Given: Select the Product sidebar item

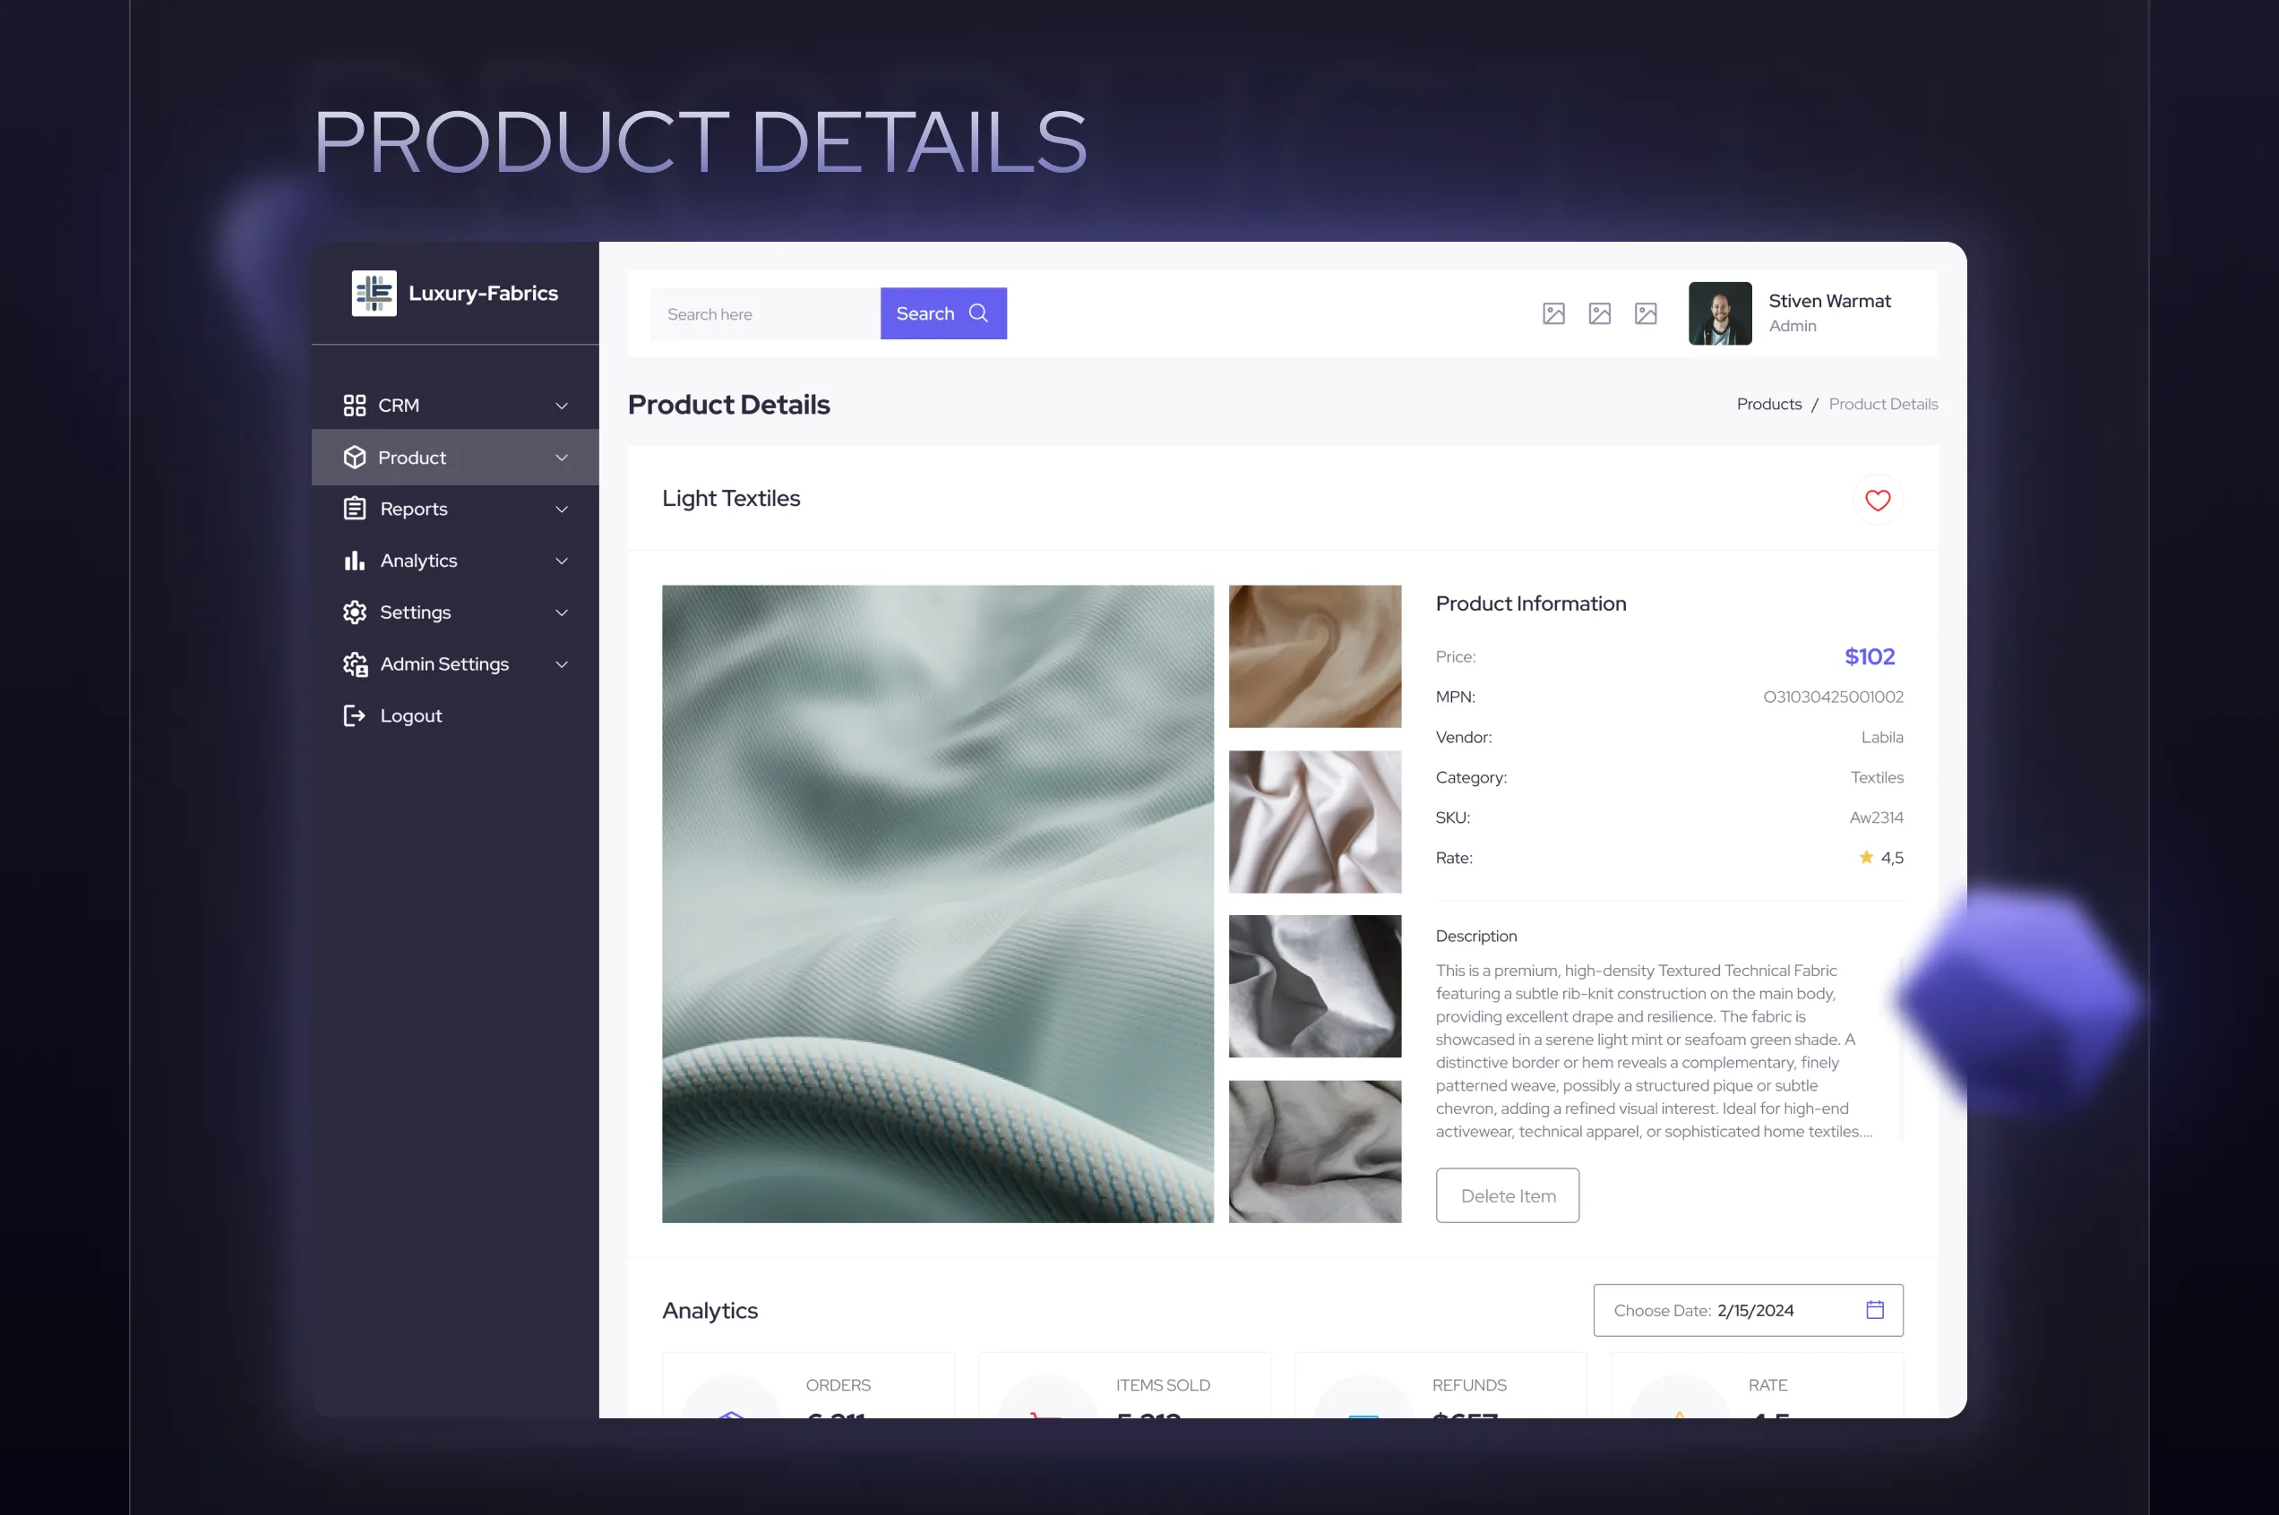Looking at the screenshot, I should tap(412, 458).
